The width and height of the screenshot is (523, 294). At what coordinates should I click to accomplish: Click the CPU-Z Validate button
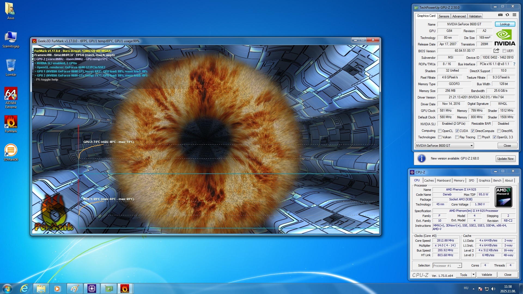(486, 275)
